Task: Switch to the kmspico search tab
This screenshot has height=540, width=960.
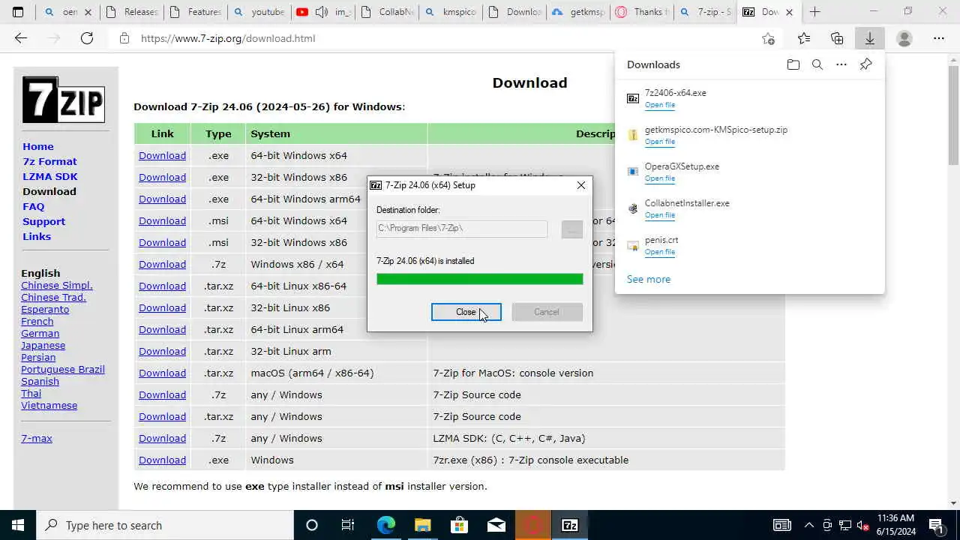Action: pyautogui.click(x=451, y=12)
